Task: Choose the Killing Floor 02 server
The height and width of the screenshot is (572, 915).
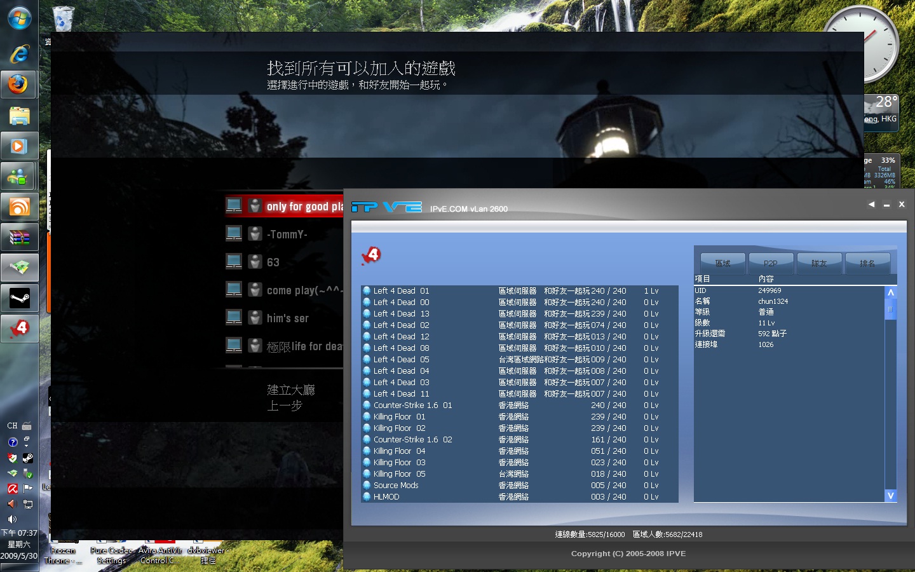Action: coord(520,428)
